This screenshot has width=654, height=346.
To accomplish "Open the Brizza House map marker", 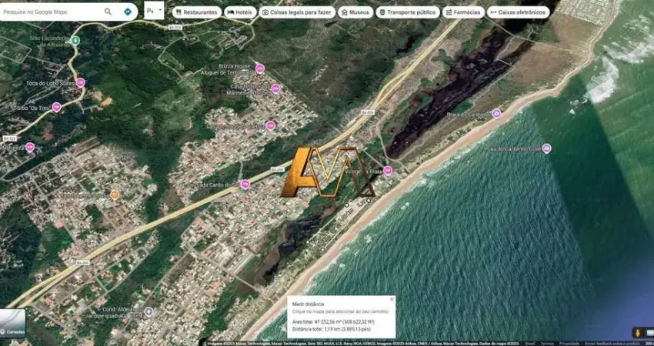I will coord(260,68).
